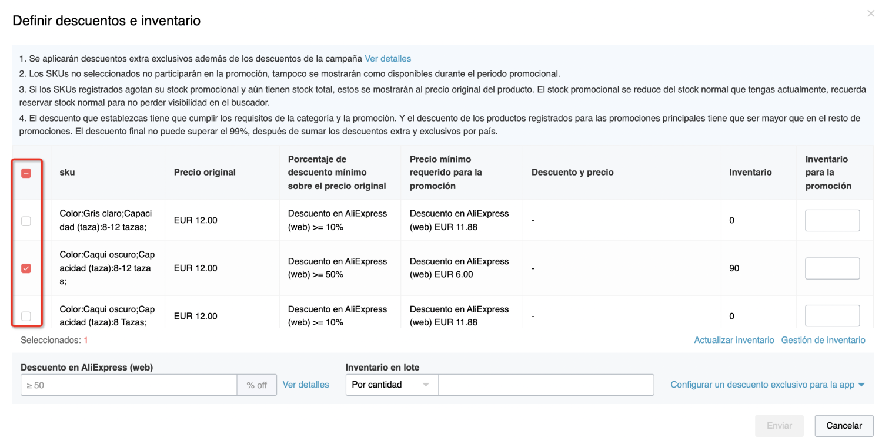Close the dialog with the X icon
This screenshot has height=441, width=882.
[871, 14]
